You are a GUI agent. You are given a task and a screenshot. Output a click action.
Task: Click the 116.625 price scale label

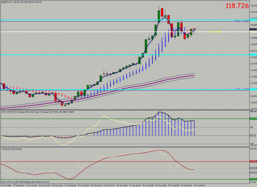pyautogui.click(x=254, y=103)
